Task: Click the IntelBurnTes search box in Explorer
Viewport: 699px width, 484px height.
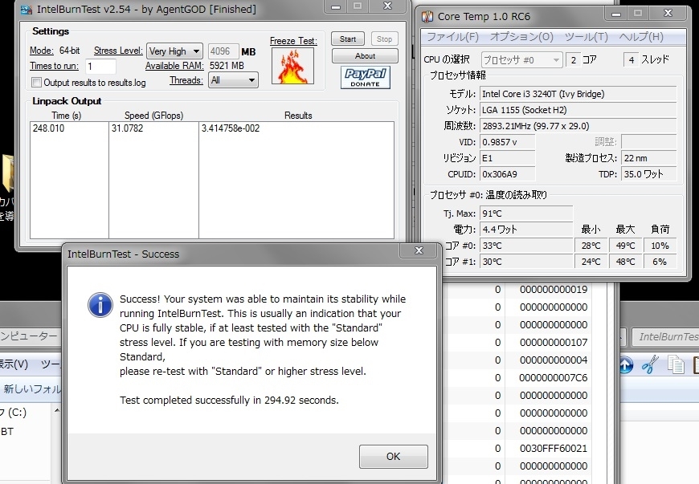Action: [x=665, y=336]
